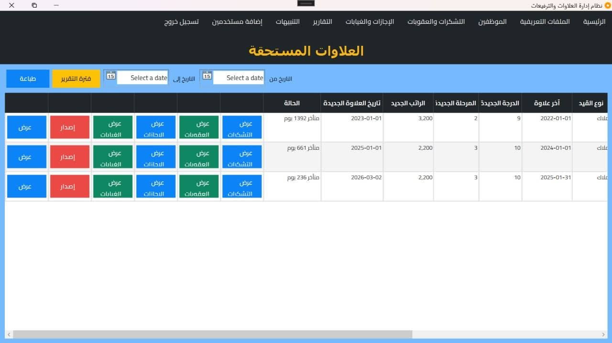Go to the 'الموظفين' menu item
The height and width of the screenshot is (343, 612).
coord(492,22)
